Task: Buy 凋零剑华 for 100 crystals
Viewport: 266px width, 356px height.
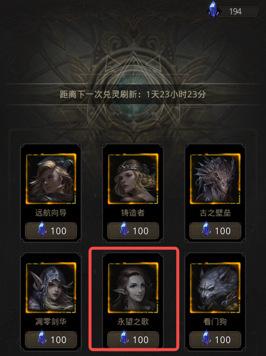Action: pos(51,339)
